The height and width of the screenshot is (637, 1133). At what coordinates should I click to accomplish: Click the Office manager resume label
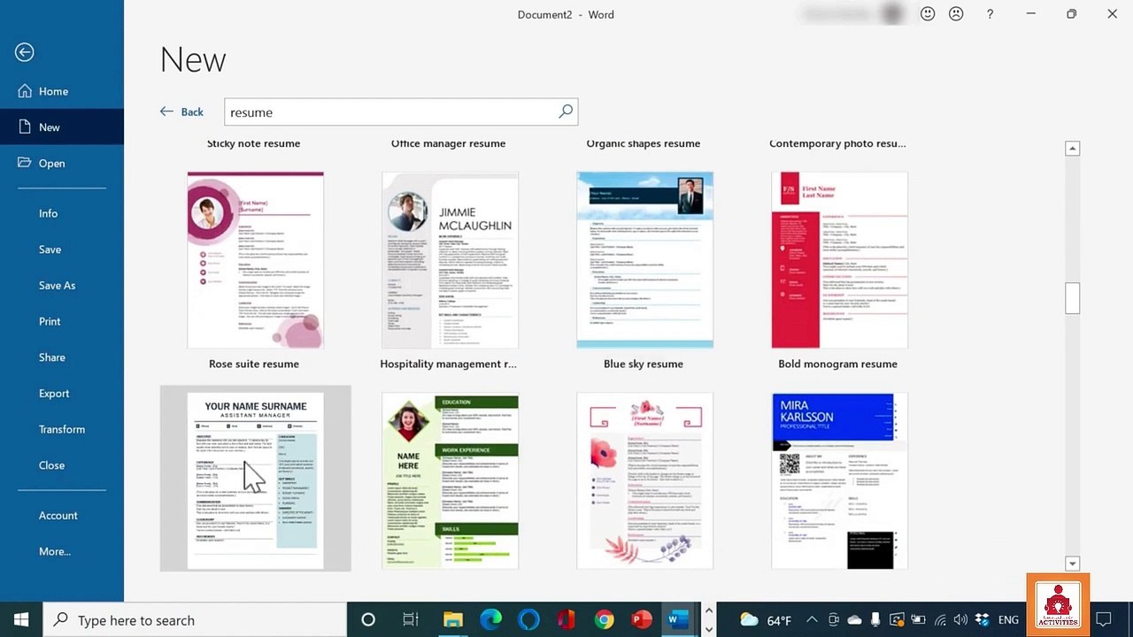click(449, 143)
